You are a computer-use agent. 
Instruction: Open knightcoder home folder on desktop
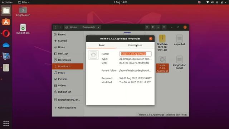click(x=23, y=11)
